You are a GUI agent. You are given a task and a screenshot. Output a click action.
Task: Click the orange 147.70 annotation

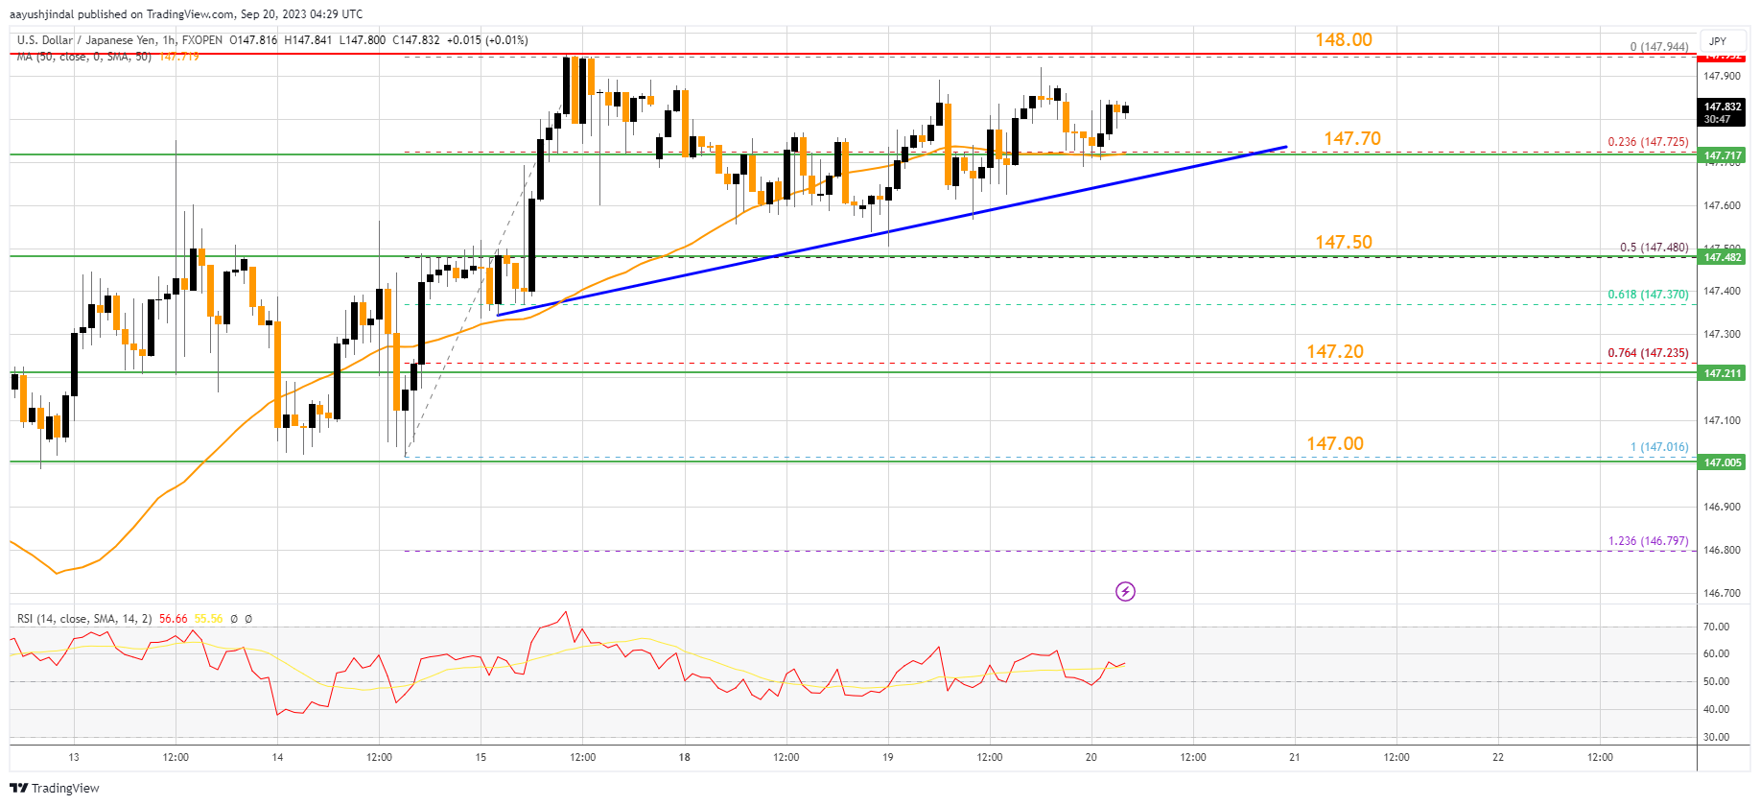coord(1352,139)
